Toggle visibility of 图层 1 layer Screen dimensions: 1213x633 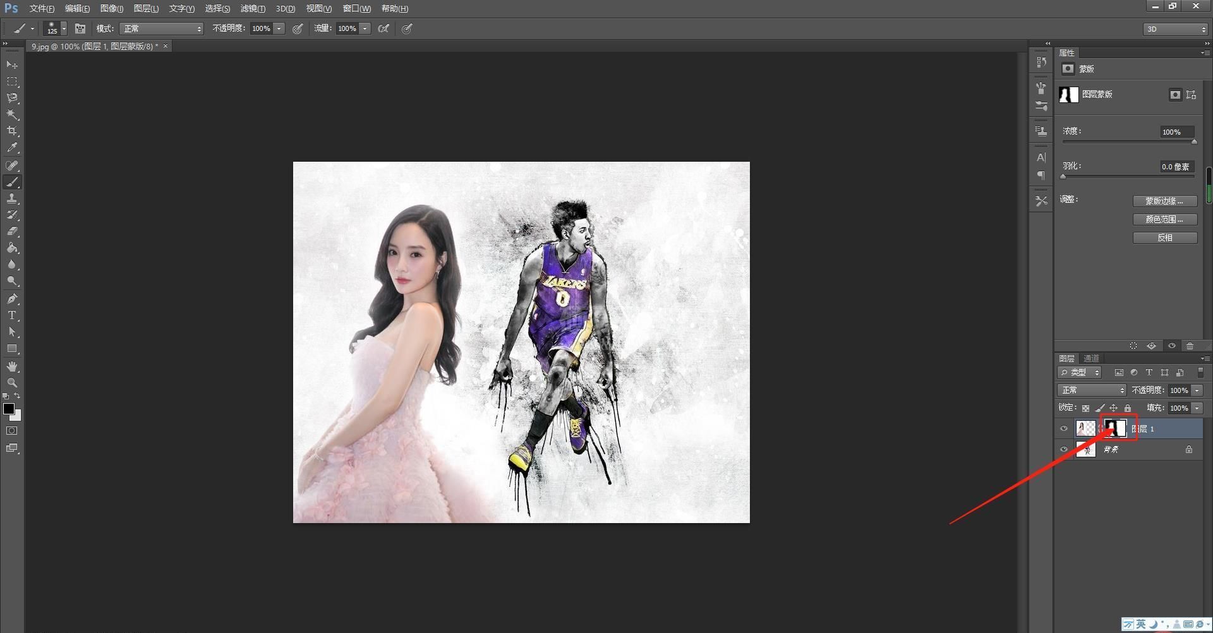tap(1064, 429)
